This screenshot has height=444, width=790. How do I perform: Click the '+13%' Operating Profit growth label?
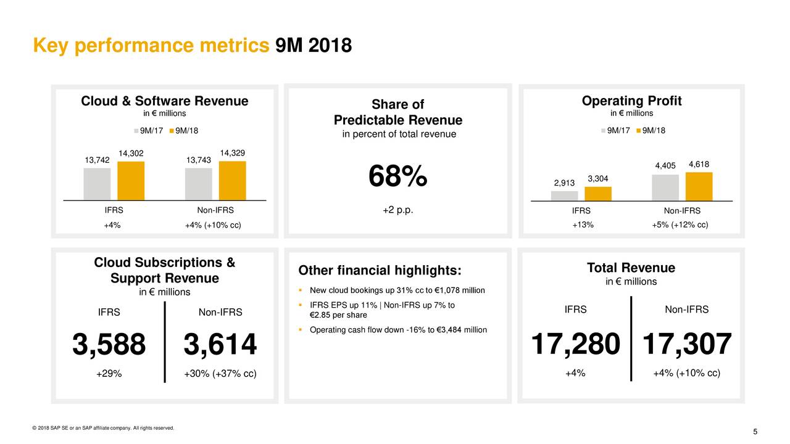pos(583,225)
